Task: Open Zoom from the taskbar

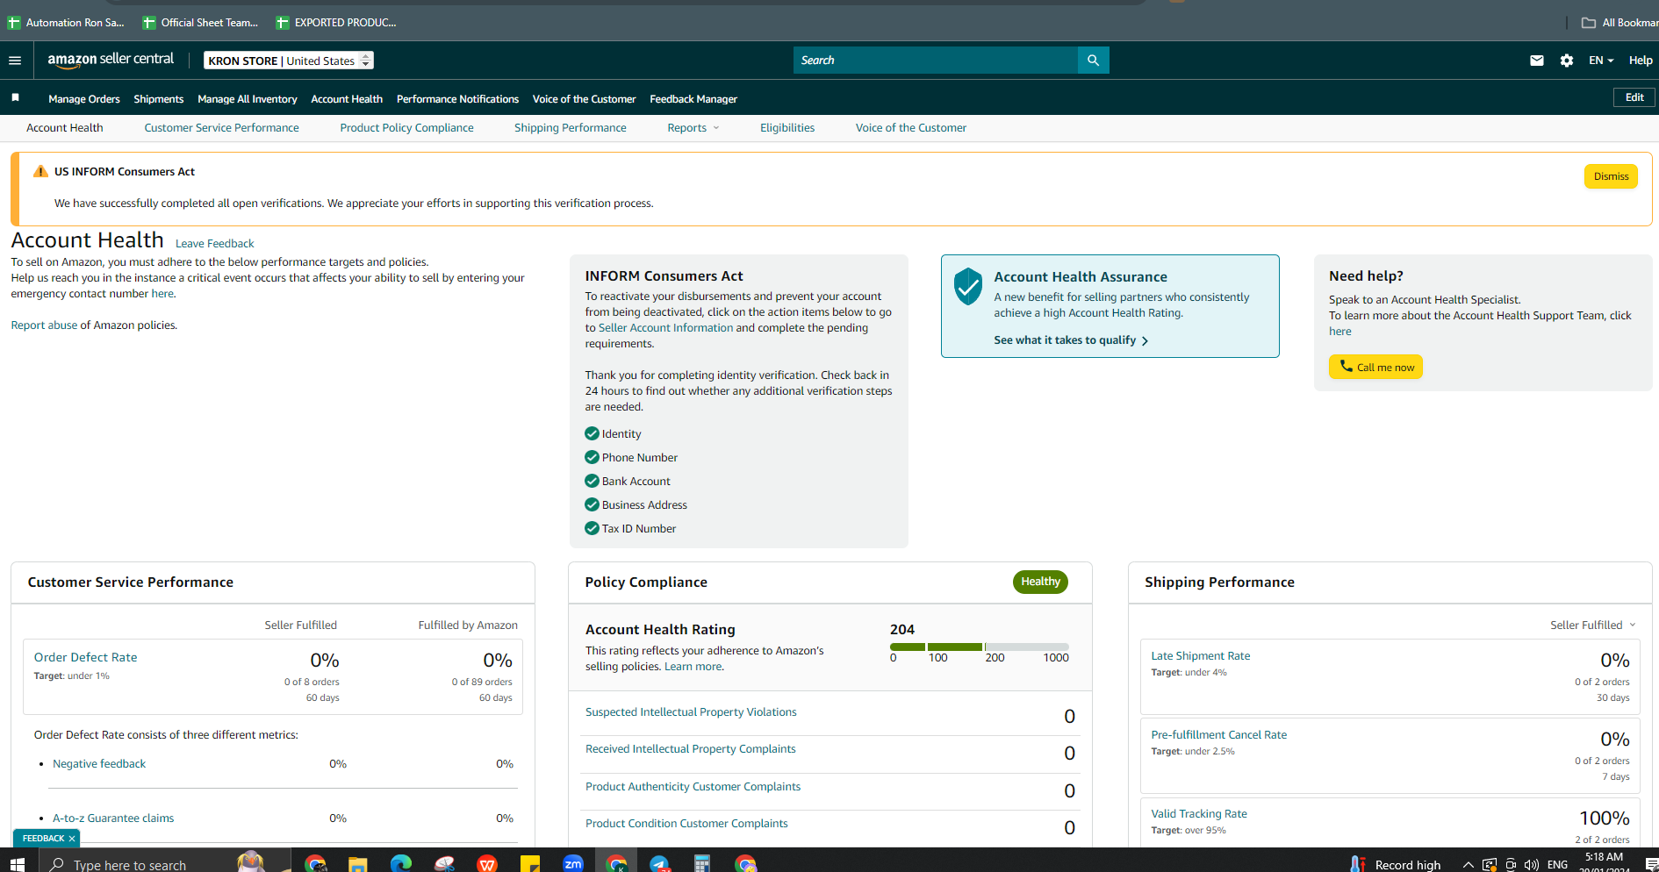Action: tap(573, 864)
